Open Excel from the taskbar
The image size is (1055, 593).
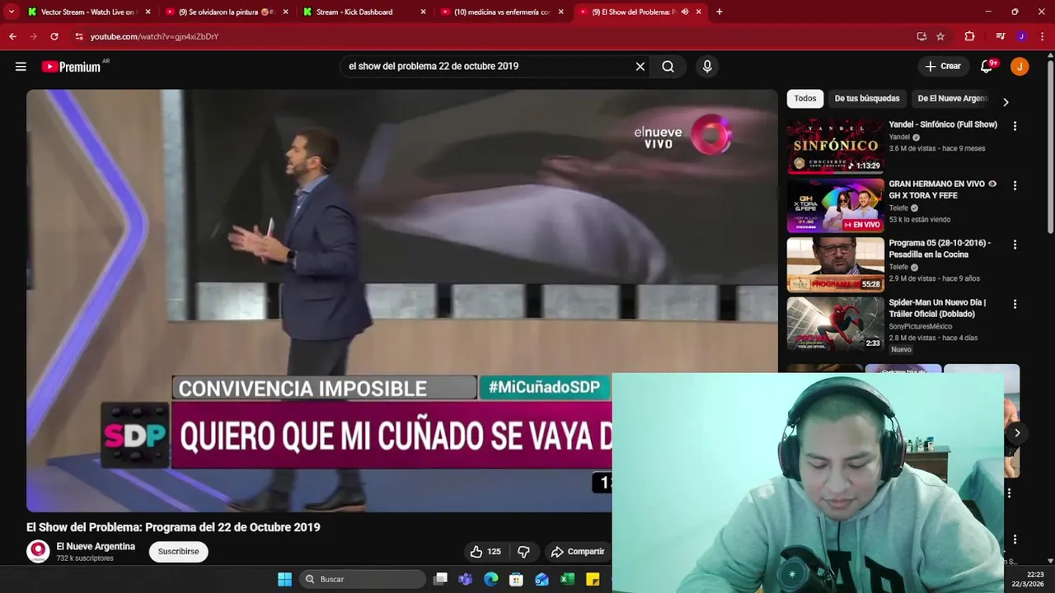pos(567,579)
